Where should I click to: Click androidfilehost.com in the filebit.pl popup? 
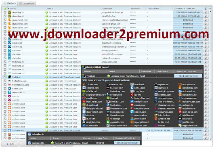coord(96,95)
